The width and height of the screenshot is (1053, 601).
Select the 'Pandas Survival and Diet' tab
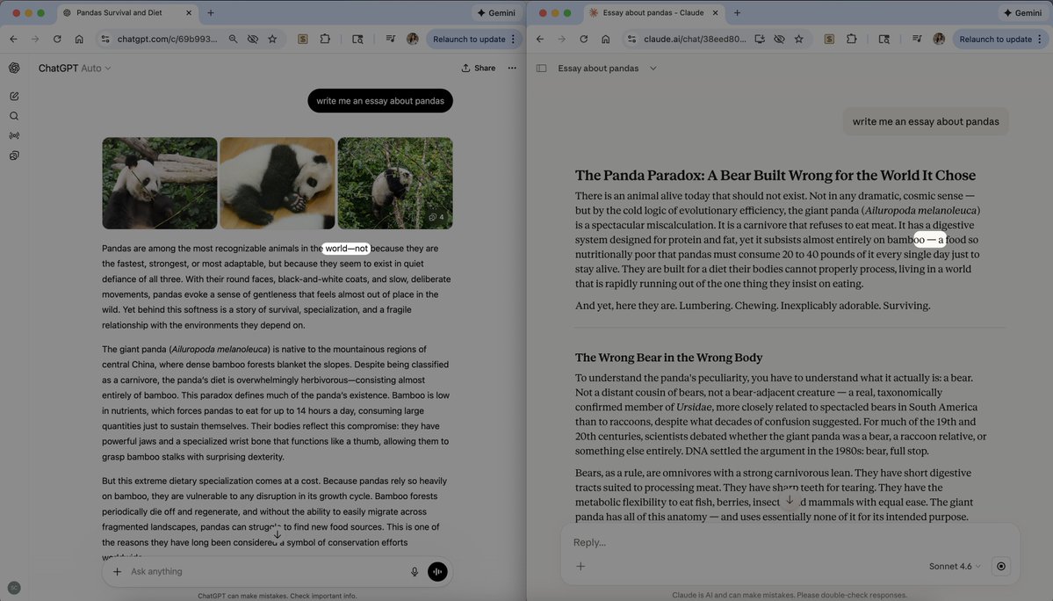coord(126,13)
